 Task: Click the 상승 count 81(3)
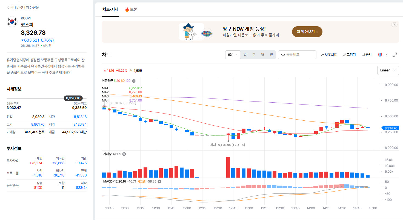click(38, 187)
